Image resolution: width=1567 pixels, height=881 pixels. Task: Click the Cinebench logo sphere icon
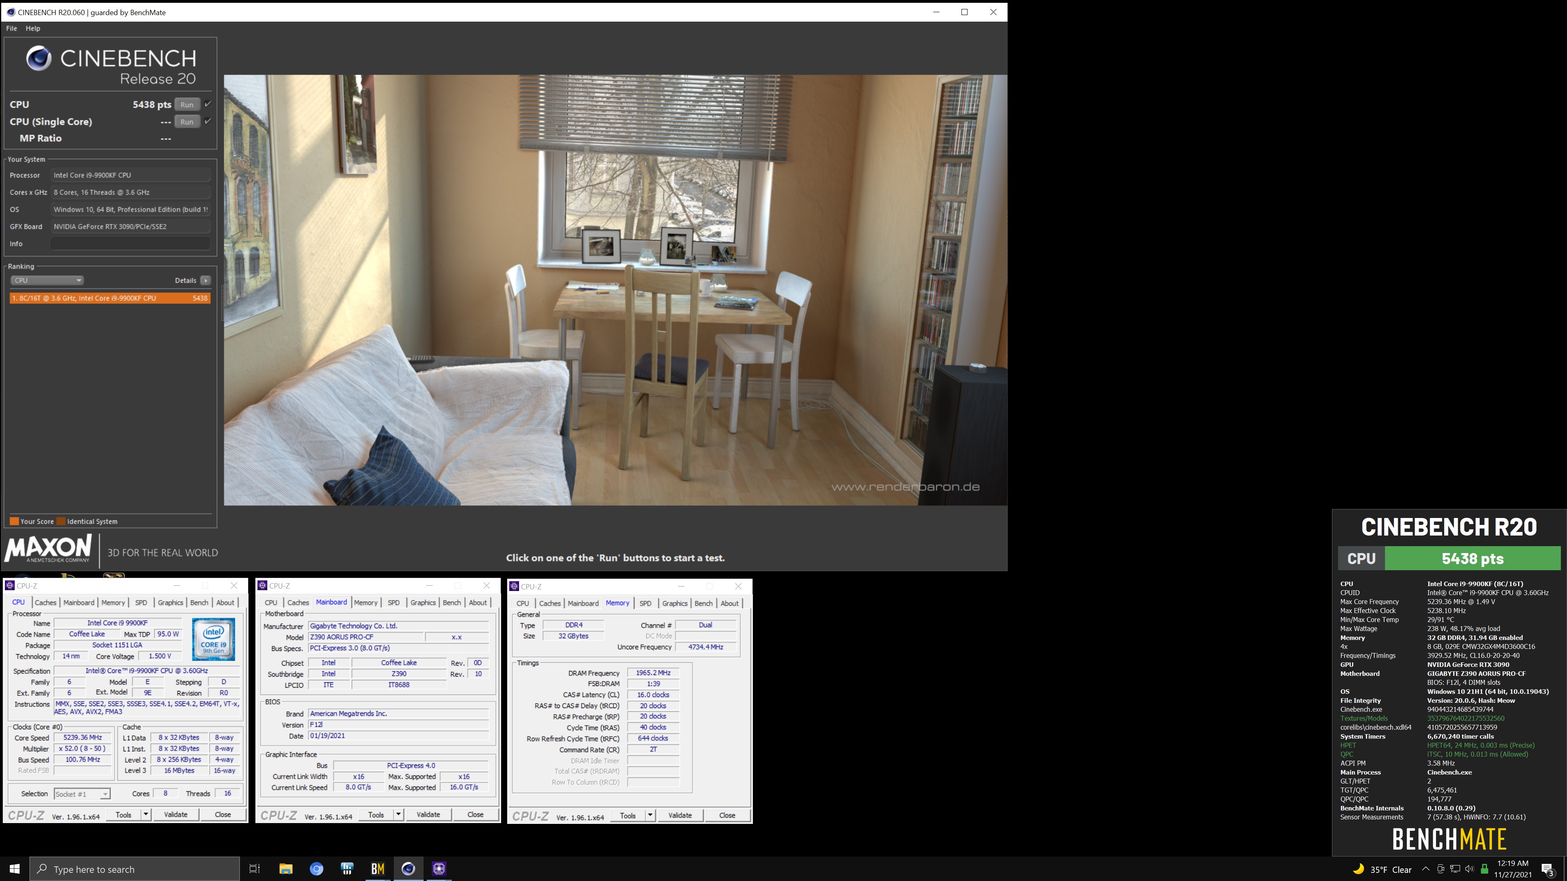click(38, 58)
